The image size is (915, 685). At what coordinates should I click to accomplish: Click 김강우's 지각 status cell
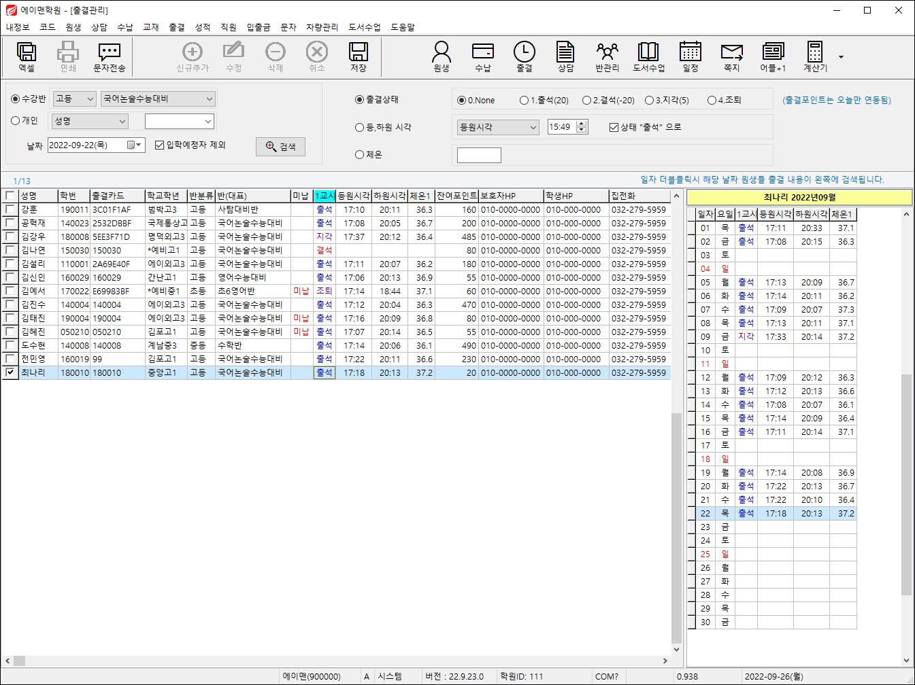[325, 236]
